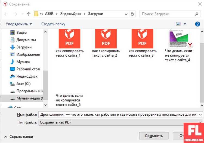Open the view options dropdown arrow
The image size is (204, 143).
[x=185, y=24]
